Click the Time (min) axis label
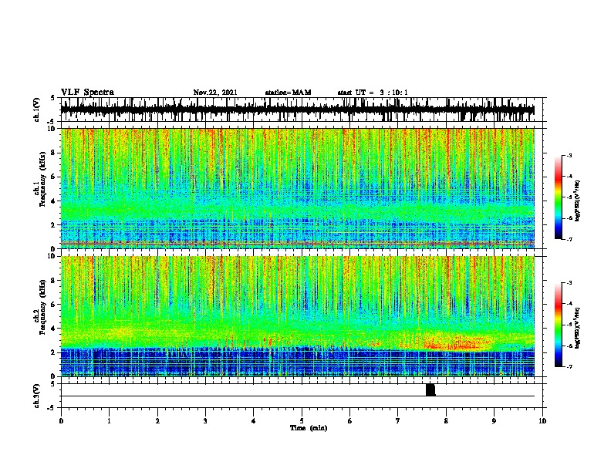This screenshot has width=611, height=472. click(x=309, y=428)
